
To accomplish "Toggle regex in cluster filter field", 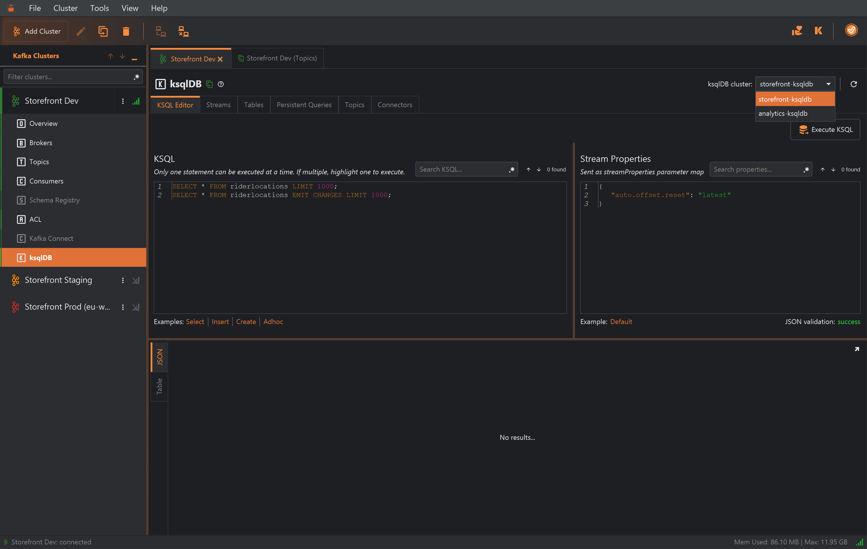I will [x=136, y=77].
